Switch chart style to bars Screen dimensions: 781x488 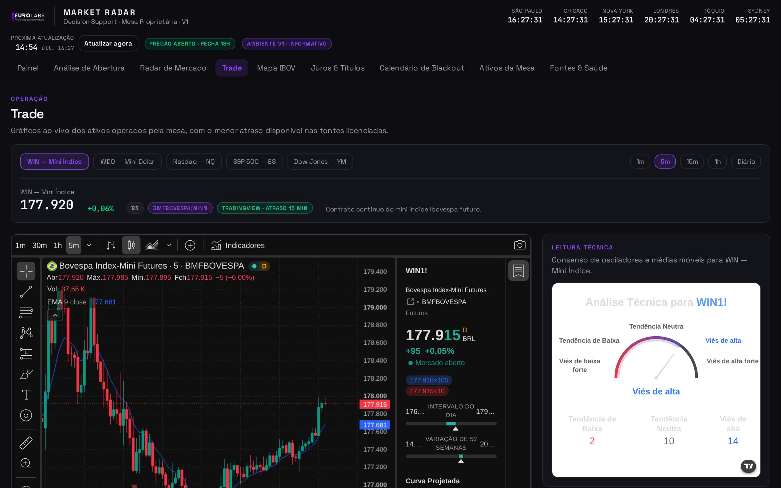coord(111,245)
